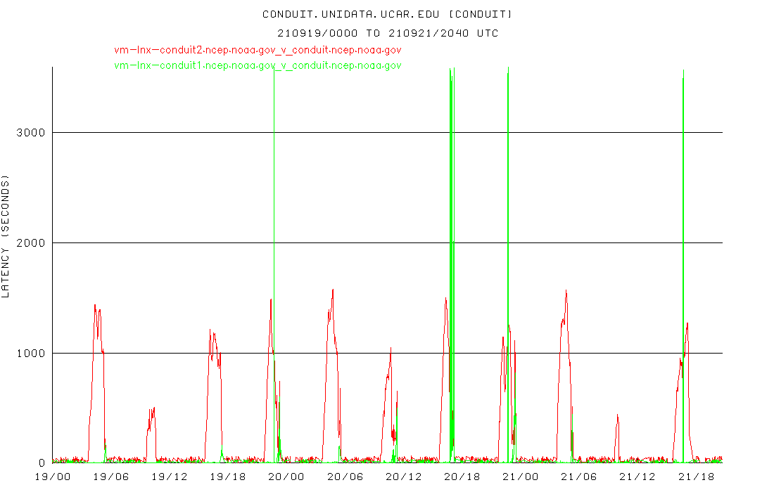This screenshot has width=774, height=492.
Task: Select the 19/00 time axis label
Action: pyautogui.click(x=52, y=477)
